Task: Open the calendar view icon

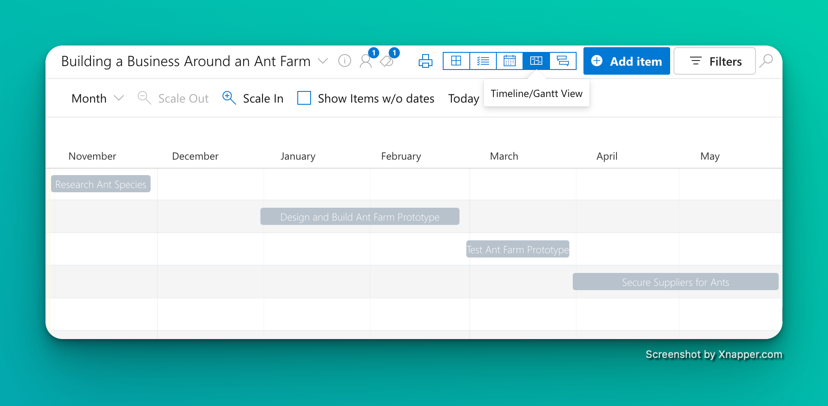Action: pos(509,61)
